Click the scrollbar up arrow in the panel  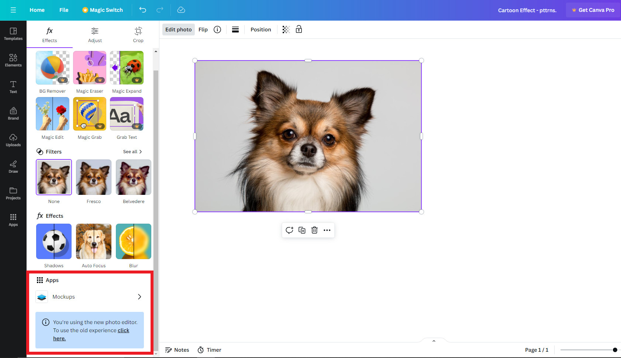click(x=156, y=51)
